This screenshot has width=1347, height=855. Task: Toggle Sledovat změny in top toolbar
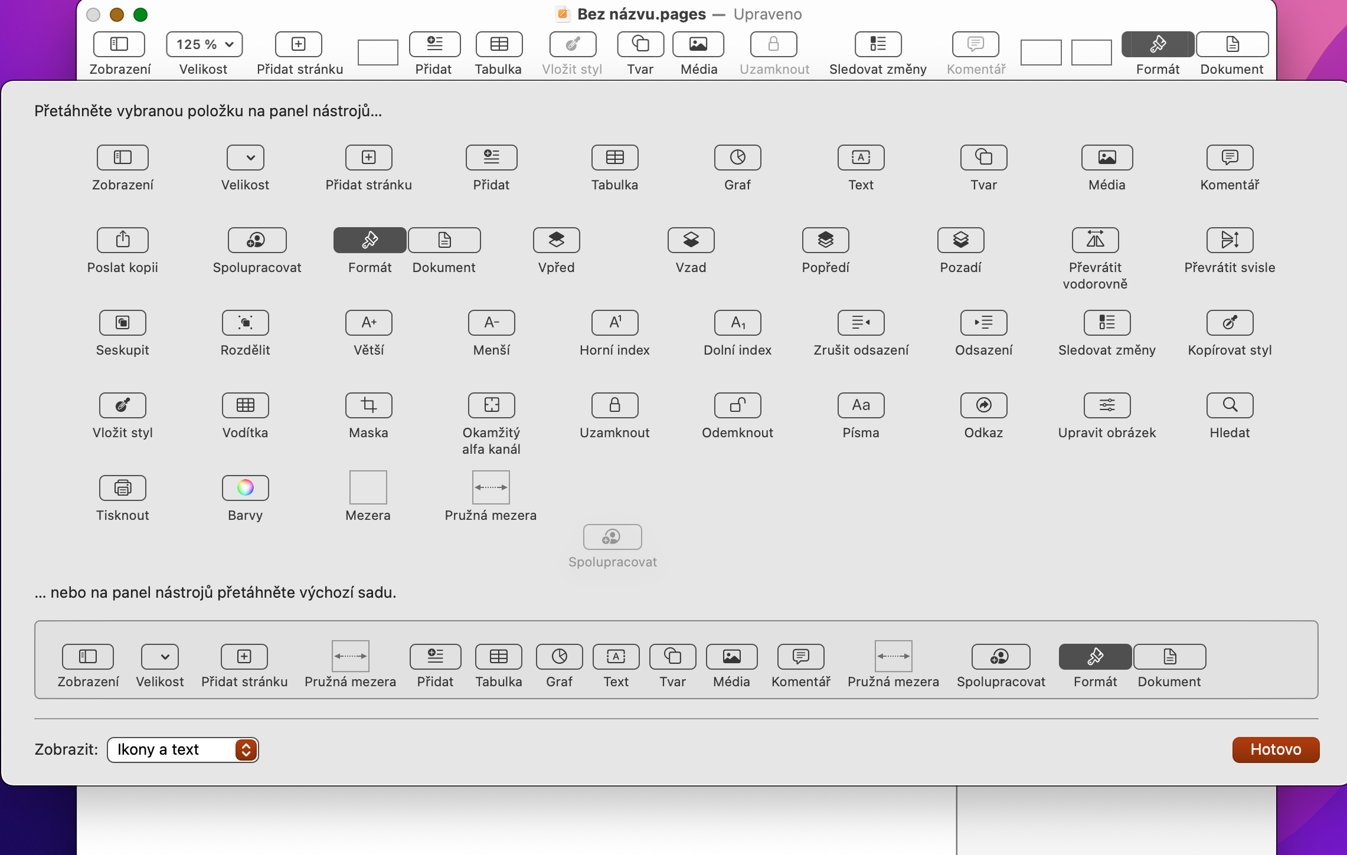coord(878,45)
